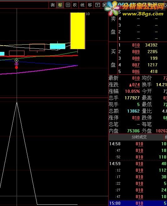Click buy level 3 price 808
This screenshot has height=206, width=167.
coord(136,58)
